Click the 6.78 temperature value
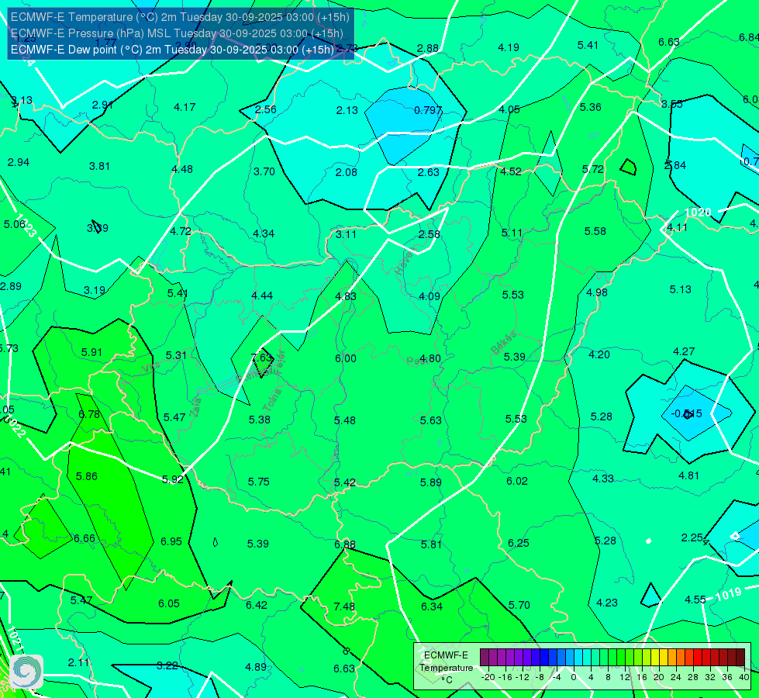This screenshot has width=759, height=698. pyautogui.click(x=89, y=414)
